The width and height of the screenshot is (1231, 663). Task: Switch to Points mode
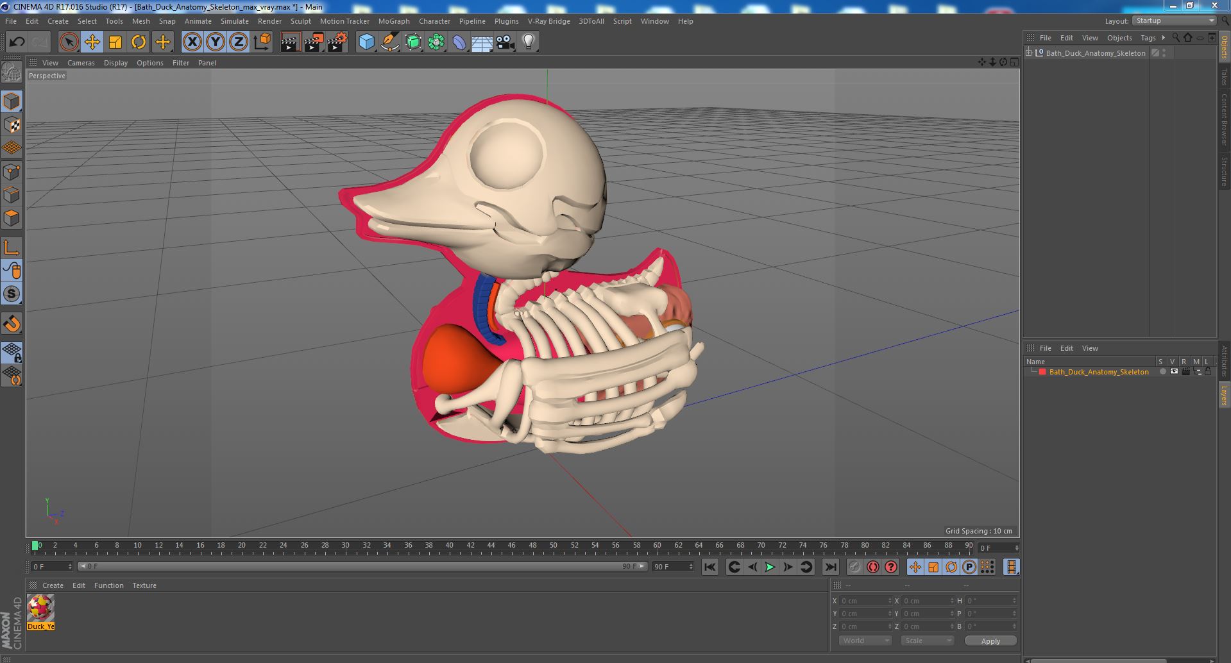12,172
